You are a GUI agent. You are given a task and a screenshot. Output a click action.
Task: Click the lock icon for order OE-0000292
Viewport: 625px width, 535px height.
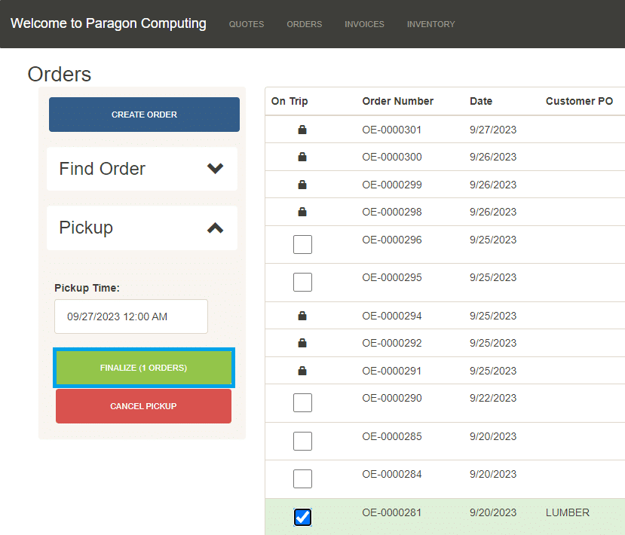pyautogui.click(x=302, y=344)
